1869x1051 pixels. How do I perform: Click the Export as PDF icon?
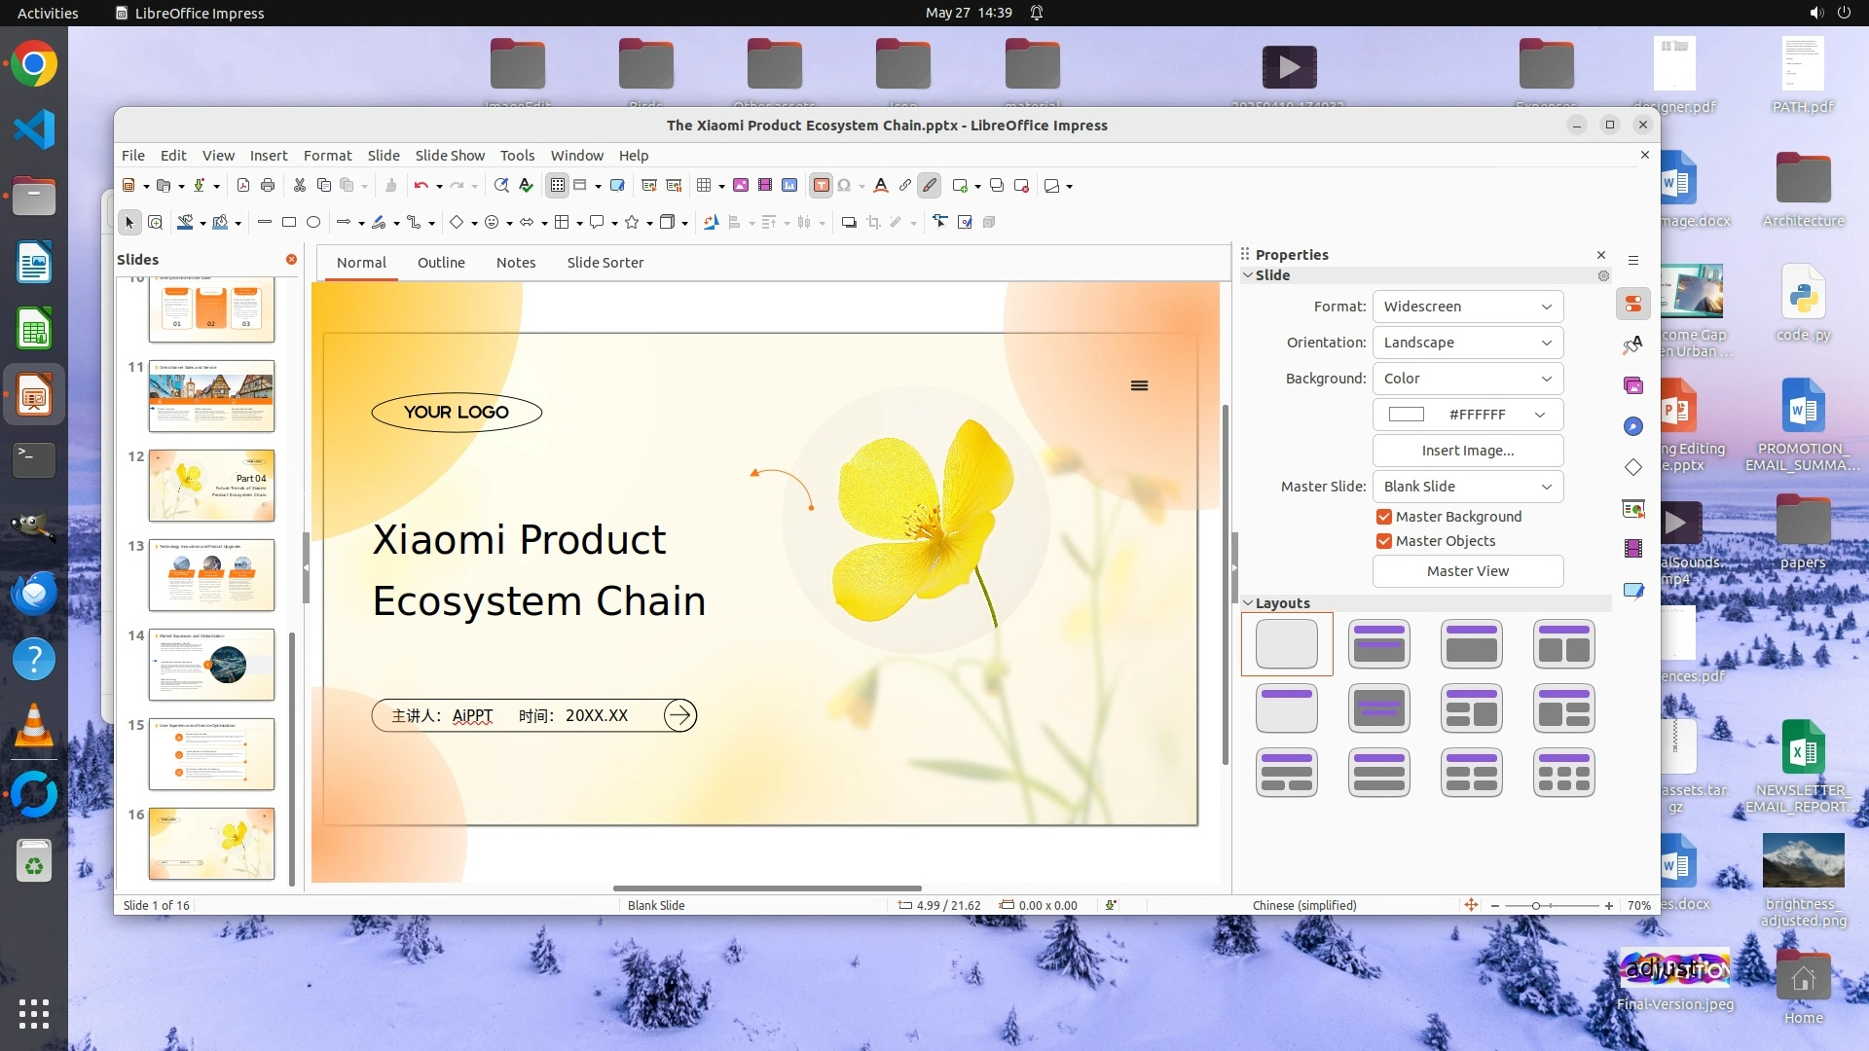(243, 186)
